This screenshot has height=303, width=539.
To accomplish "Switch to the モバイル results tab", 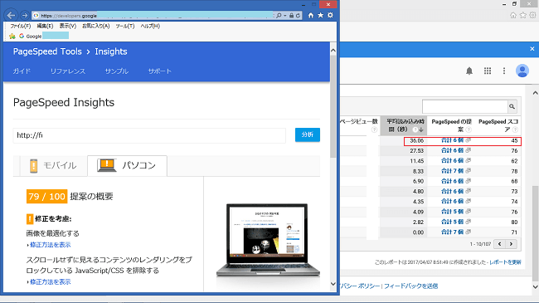I will point(53,166).
